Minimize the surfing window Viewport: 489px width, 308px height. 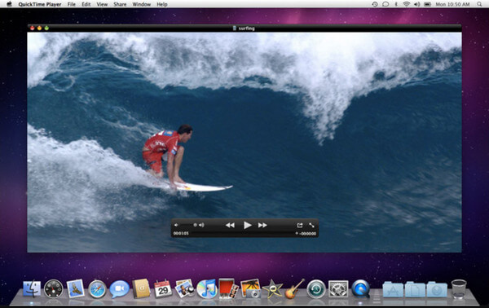click(39, 28)
